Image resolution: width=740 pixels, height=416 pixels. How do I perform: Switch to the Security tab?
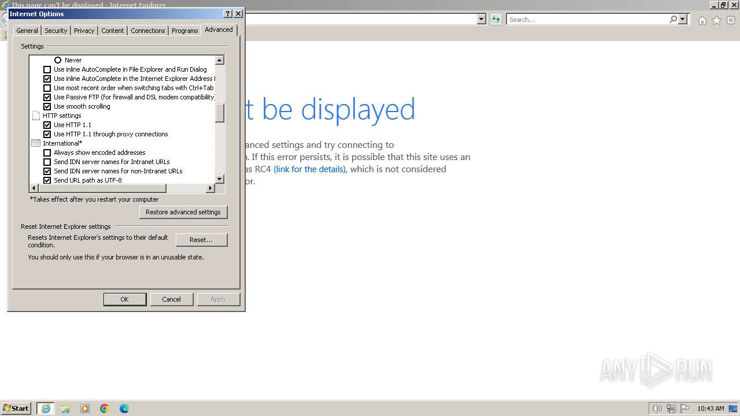(x=56, y=31)
